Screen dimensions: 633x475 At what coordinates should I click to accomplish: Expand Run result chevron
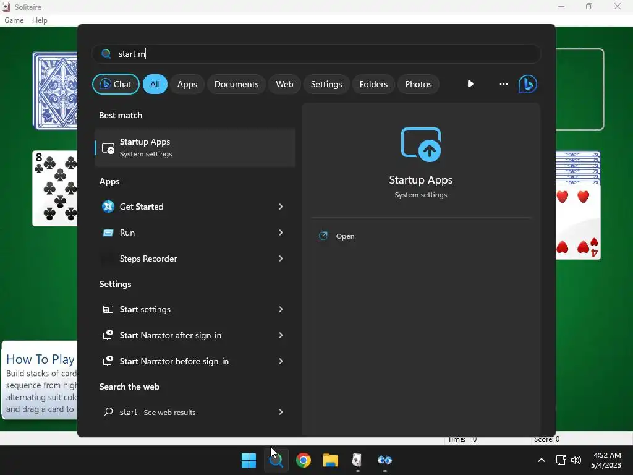point(281,233)
